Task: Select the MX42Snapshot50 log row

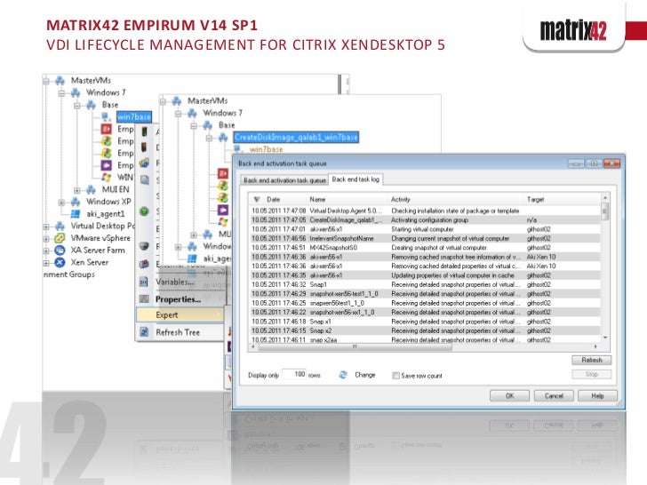Action: pyautogui.click(x=425, y=248)
